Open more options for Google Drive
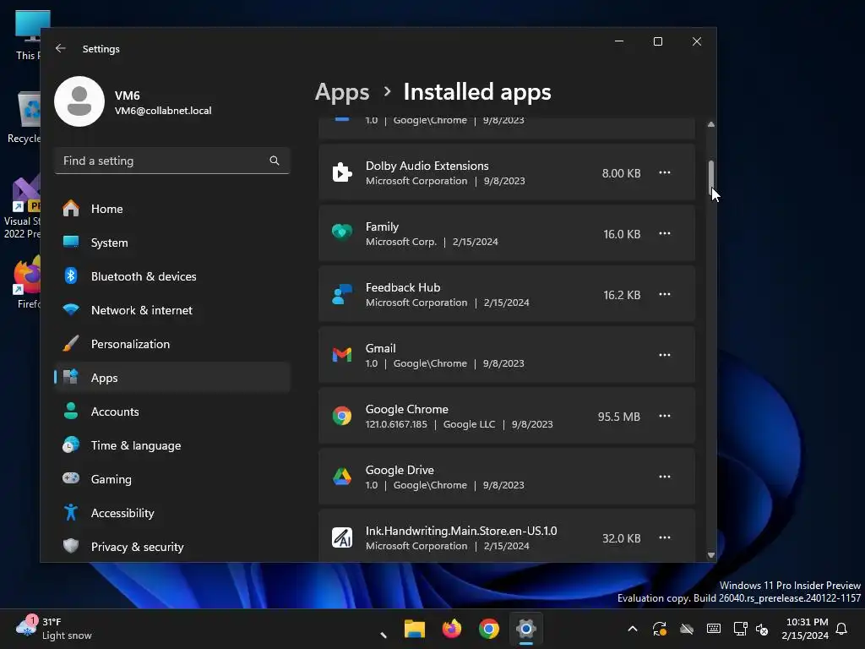865x649 pixels. tap(664, 477)
